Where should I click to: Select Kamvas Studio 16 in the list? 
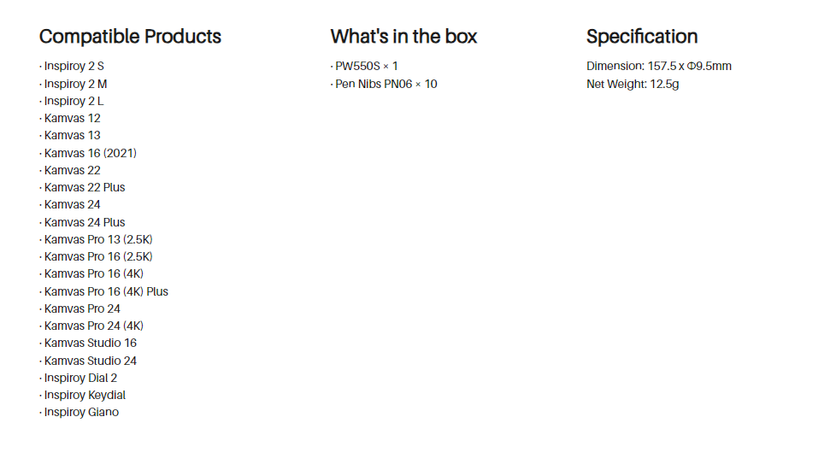(90, 343)
